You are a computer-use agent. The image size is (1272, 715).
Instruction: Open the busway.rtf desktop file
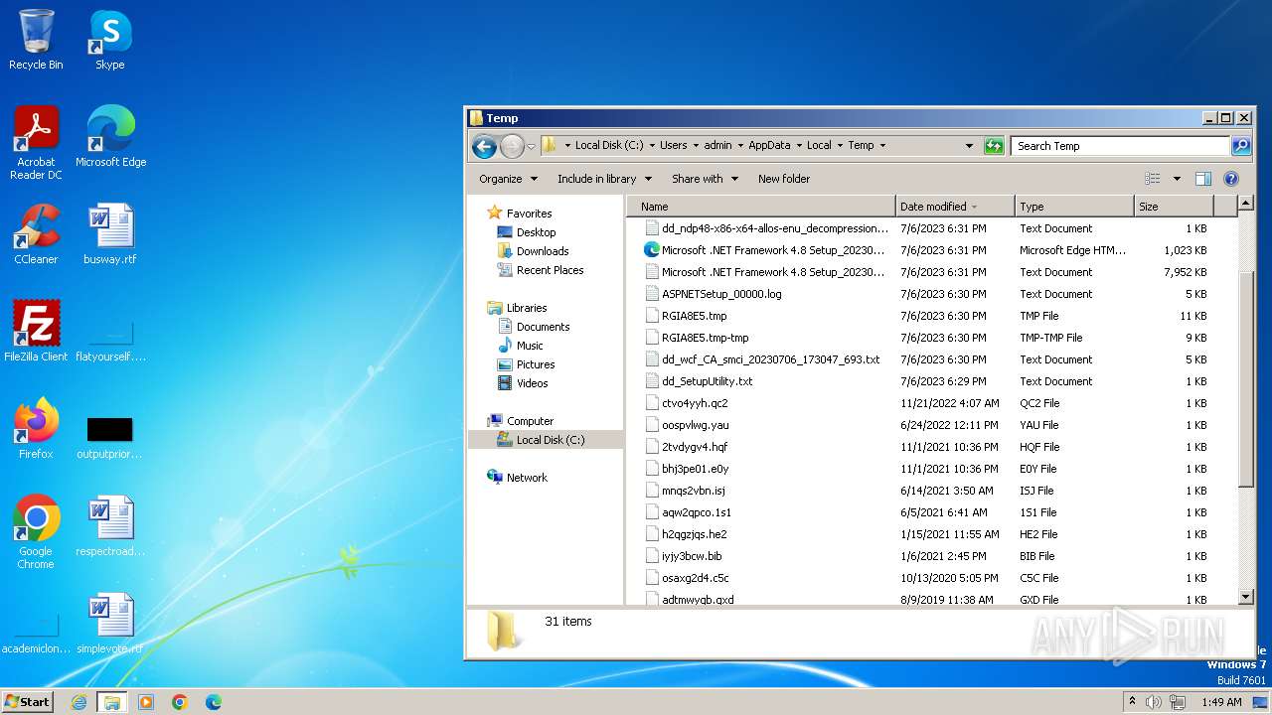tap(110, 234)
